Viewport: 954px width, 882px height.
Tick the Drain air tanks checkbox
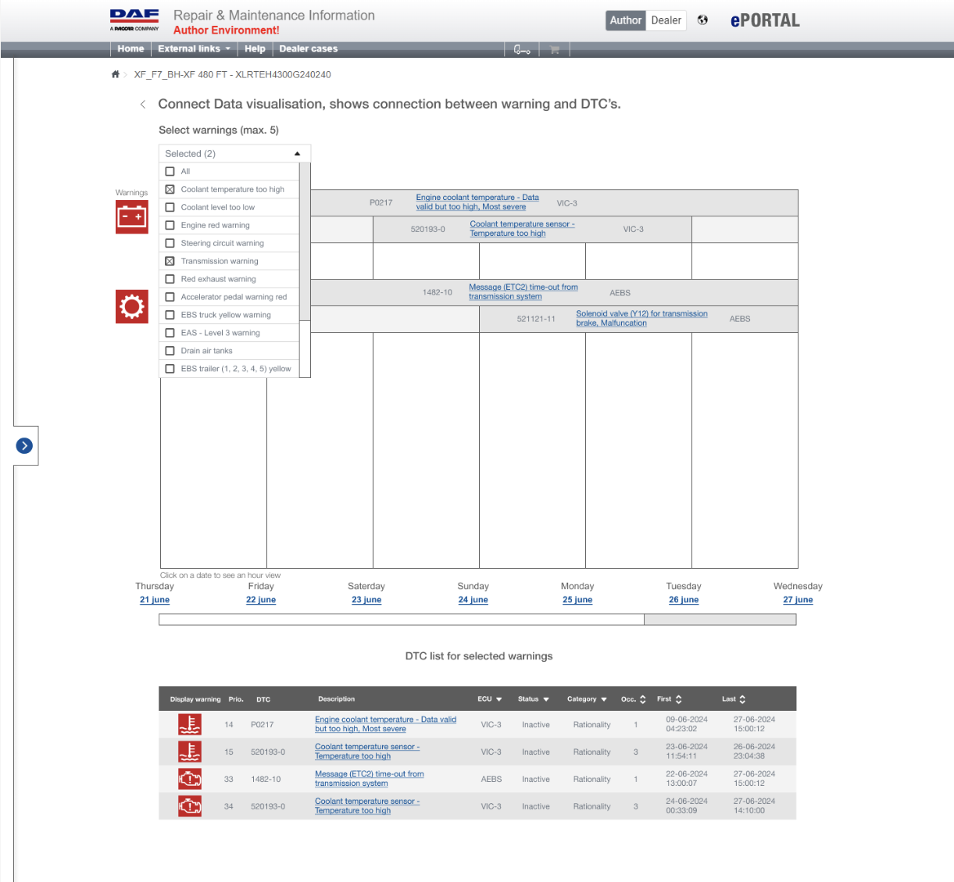(x=170, y=352)
